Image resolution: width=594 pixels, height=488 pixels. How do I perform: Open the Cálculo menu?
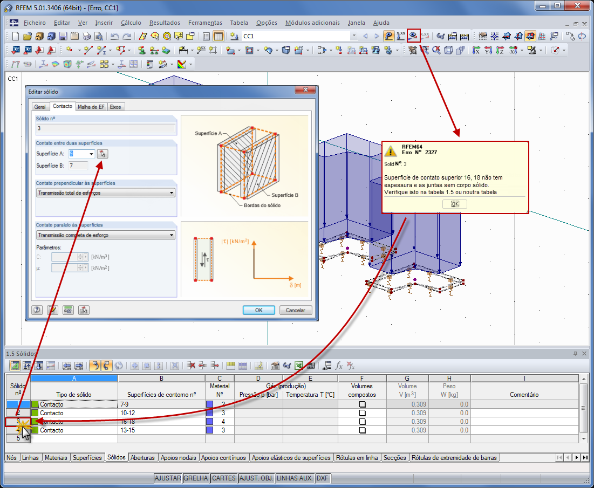click(131, 23)
